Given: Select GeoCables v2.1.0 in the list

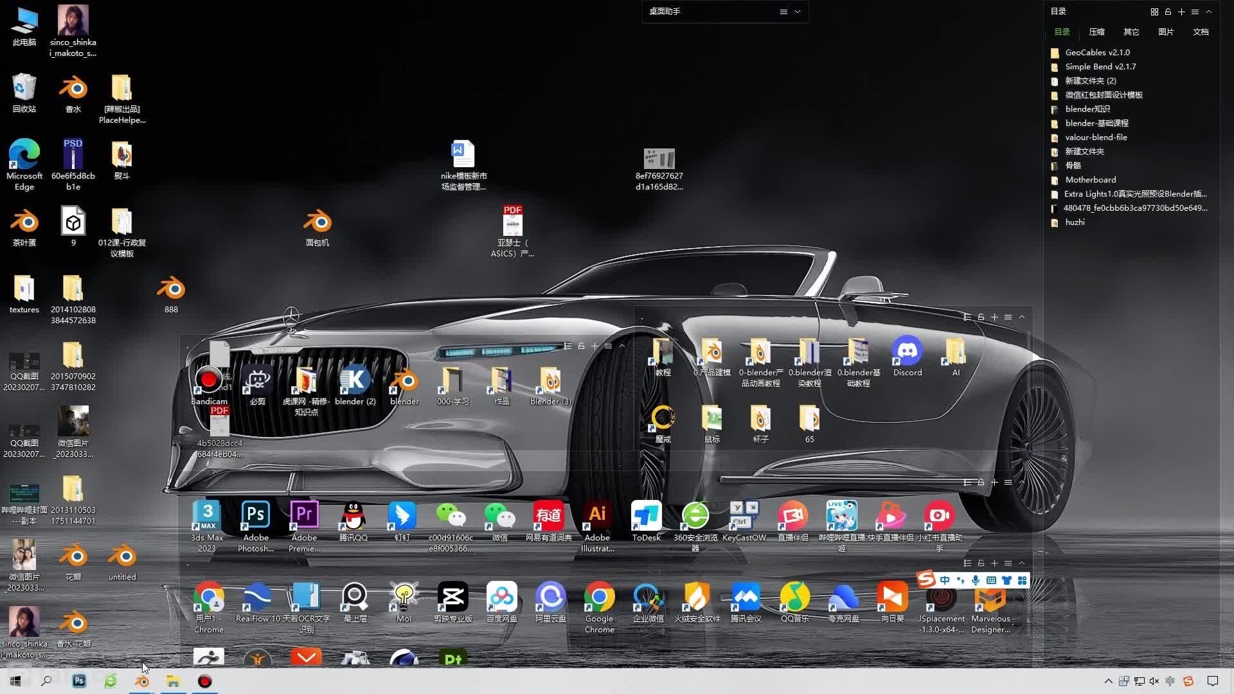Looking at the screenshot, I should pos(1096,53).
